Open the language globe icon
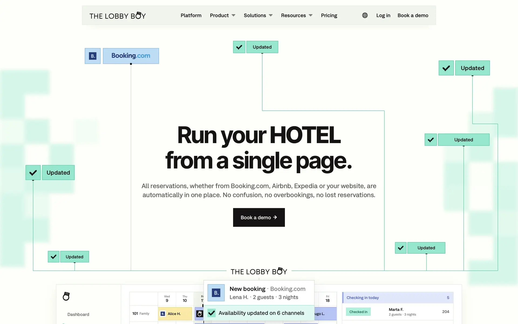 pyautogui.click(x=365, y=15)
